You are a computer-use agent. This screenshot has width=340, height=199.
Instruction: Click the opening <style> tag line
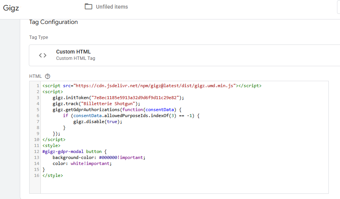[51, 146]
